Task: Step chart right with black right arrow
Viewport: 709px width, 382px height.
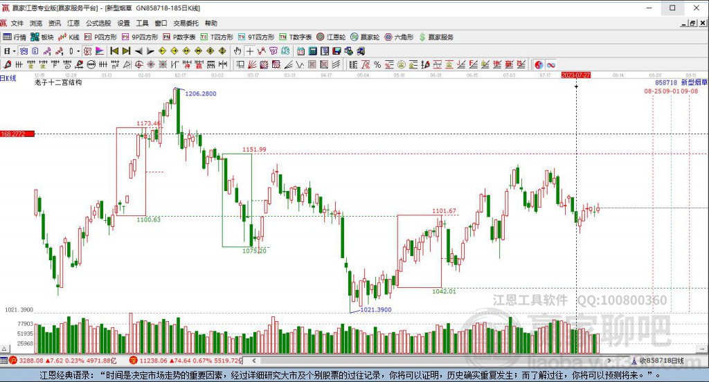Action: point(150,51)
